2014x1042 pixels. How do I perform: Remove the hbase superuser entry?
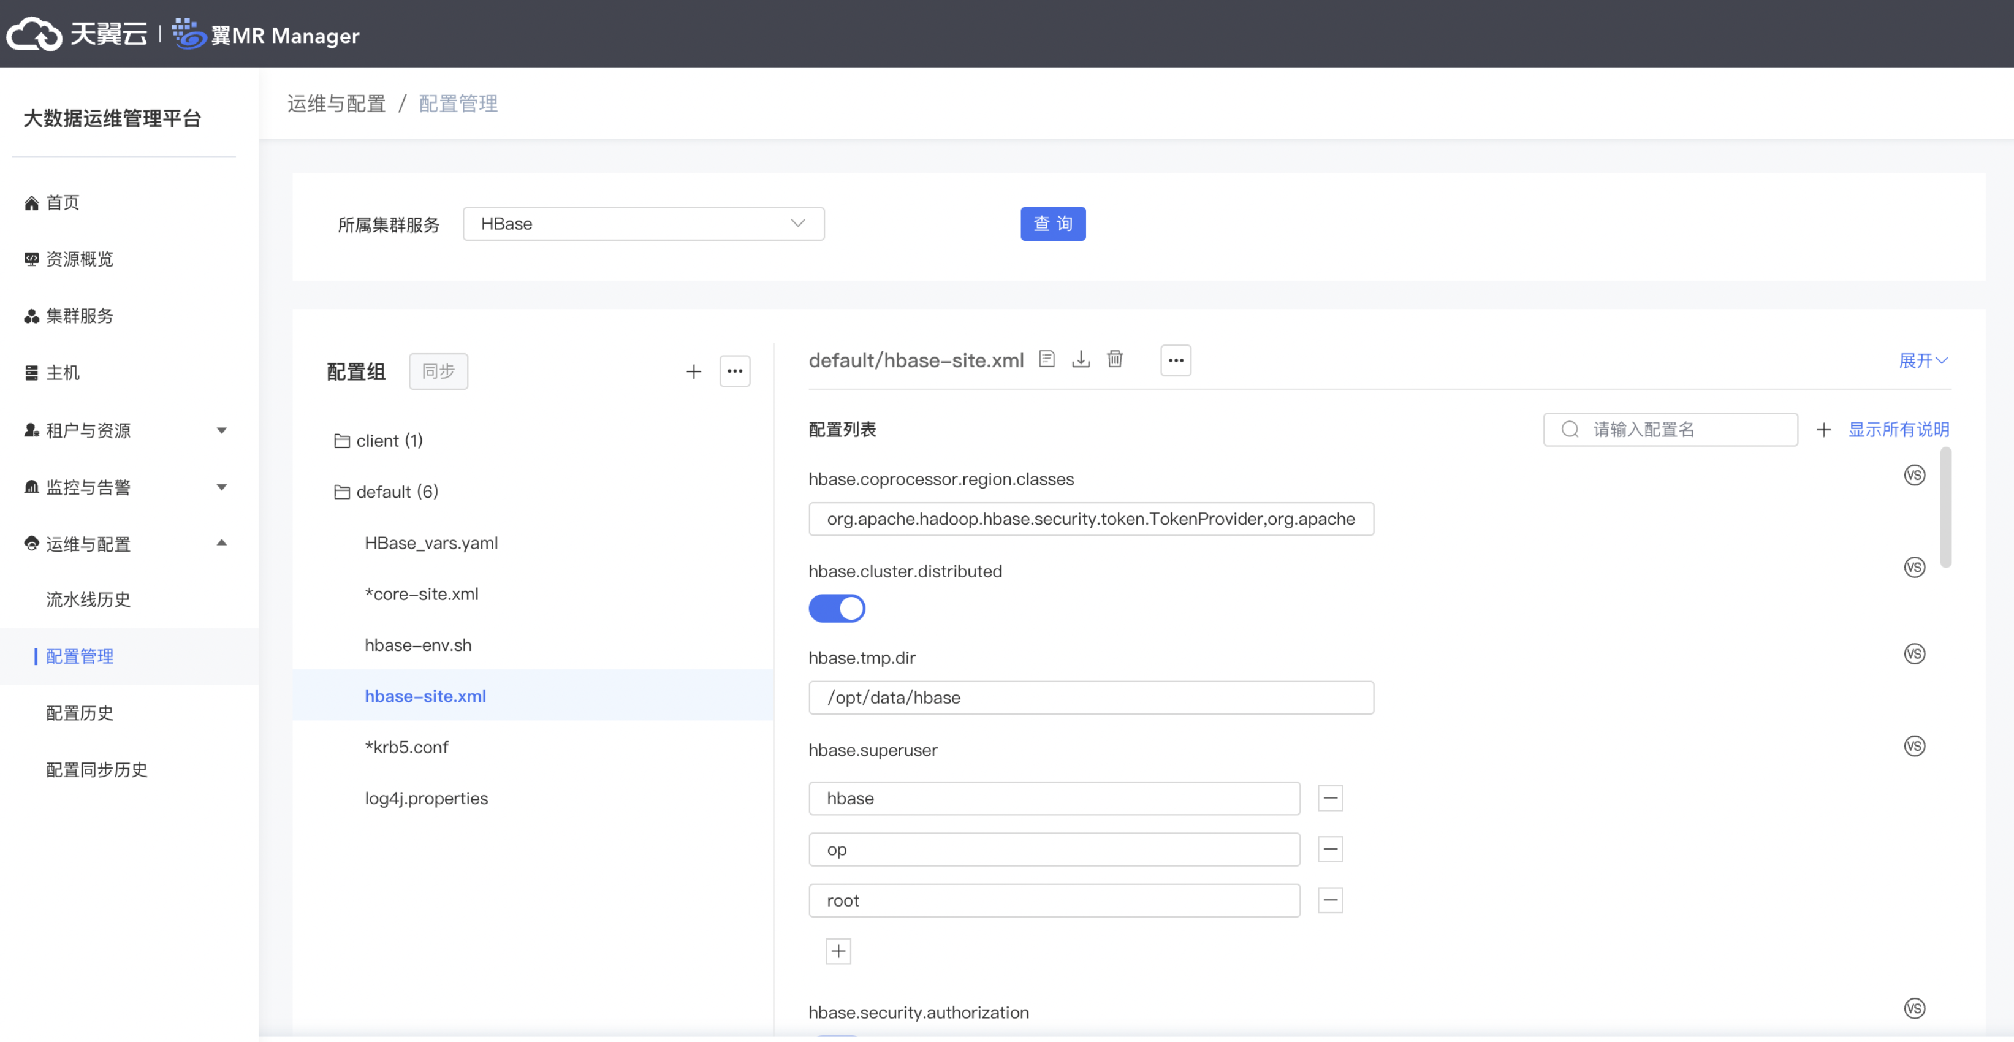pos(1330,798)
